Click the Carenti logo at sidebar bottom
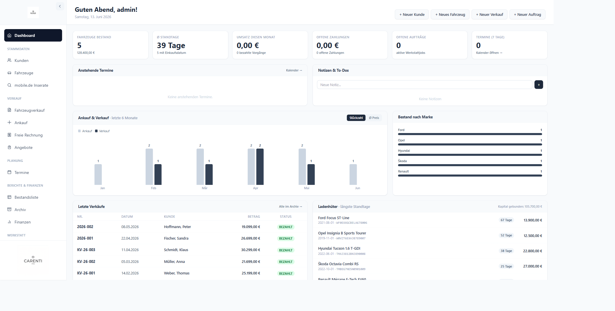The height and width of the screenshot is (311, 615). [x=33, y=260]
